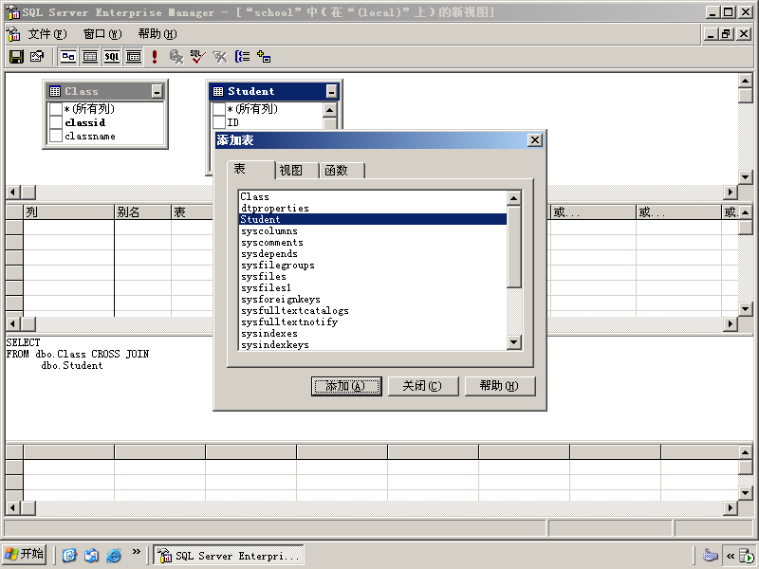Click the table list vertical scroll thumb
Viewport: 759px width, 569px height.
pyautogui.click(x=513, y=247)
